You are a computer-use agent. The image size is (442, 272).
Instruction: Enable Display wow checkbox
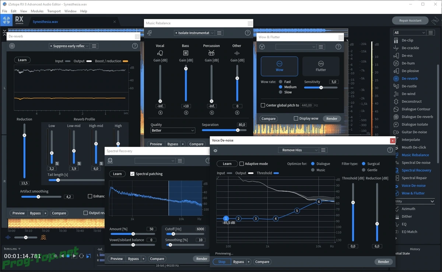[296, 119]
